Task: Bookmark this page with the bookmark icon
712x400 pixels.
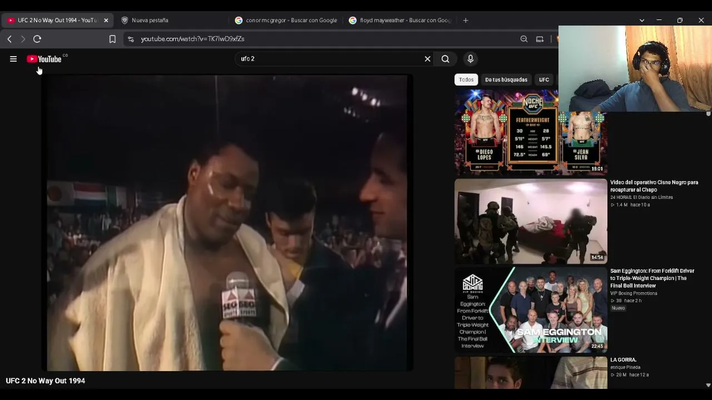Action: (112, 39)
